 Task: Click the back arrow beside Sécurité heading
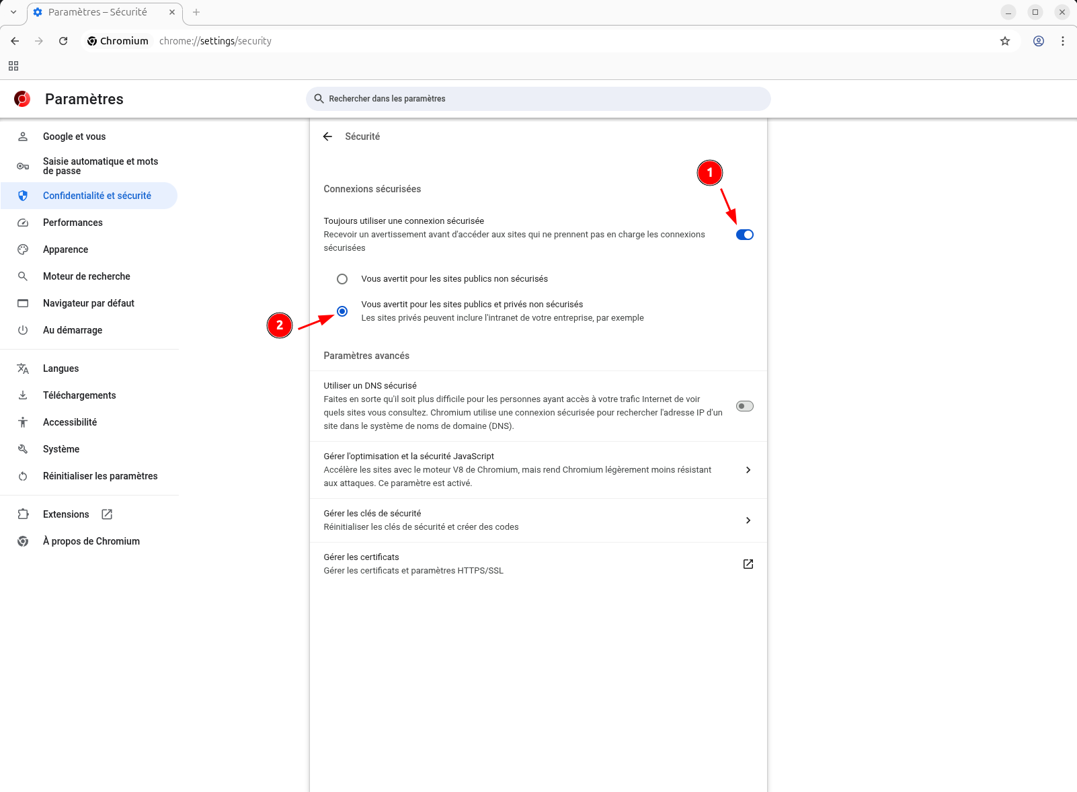point(327,136)
